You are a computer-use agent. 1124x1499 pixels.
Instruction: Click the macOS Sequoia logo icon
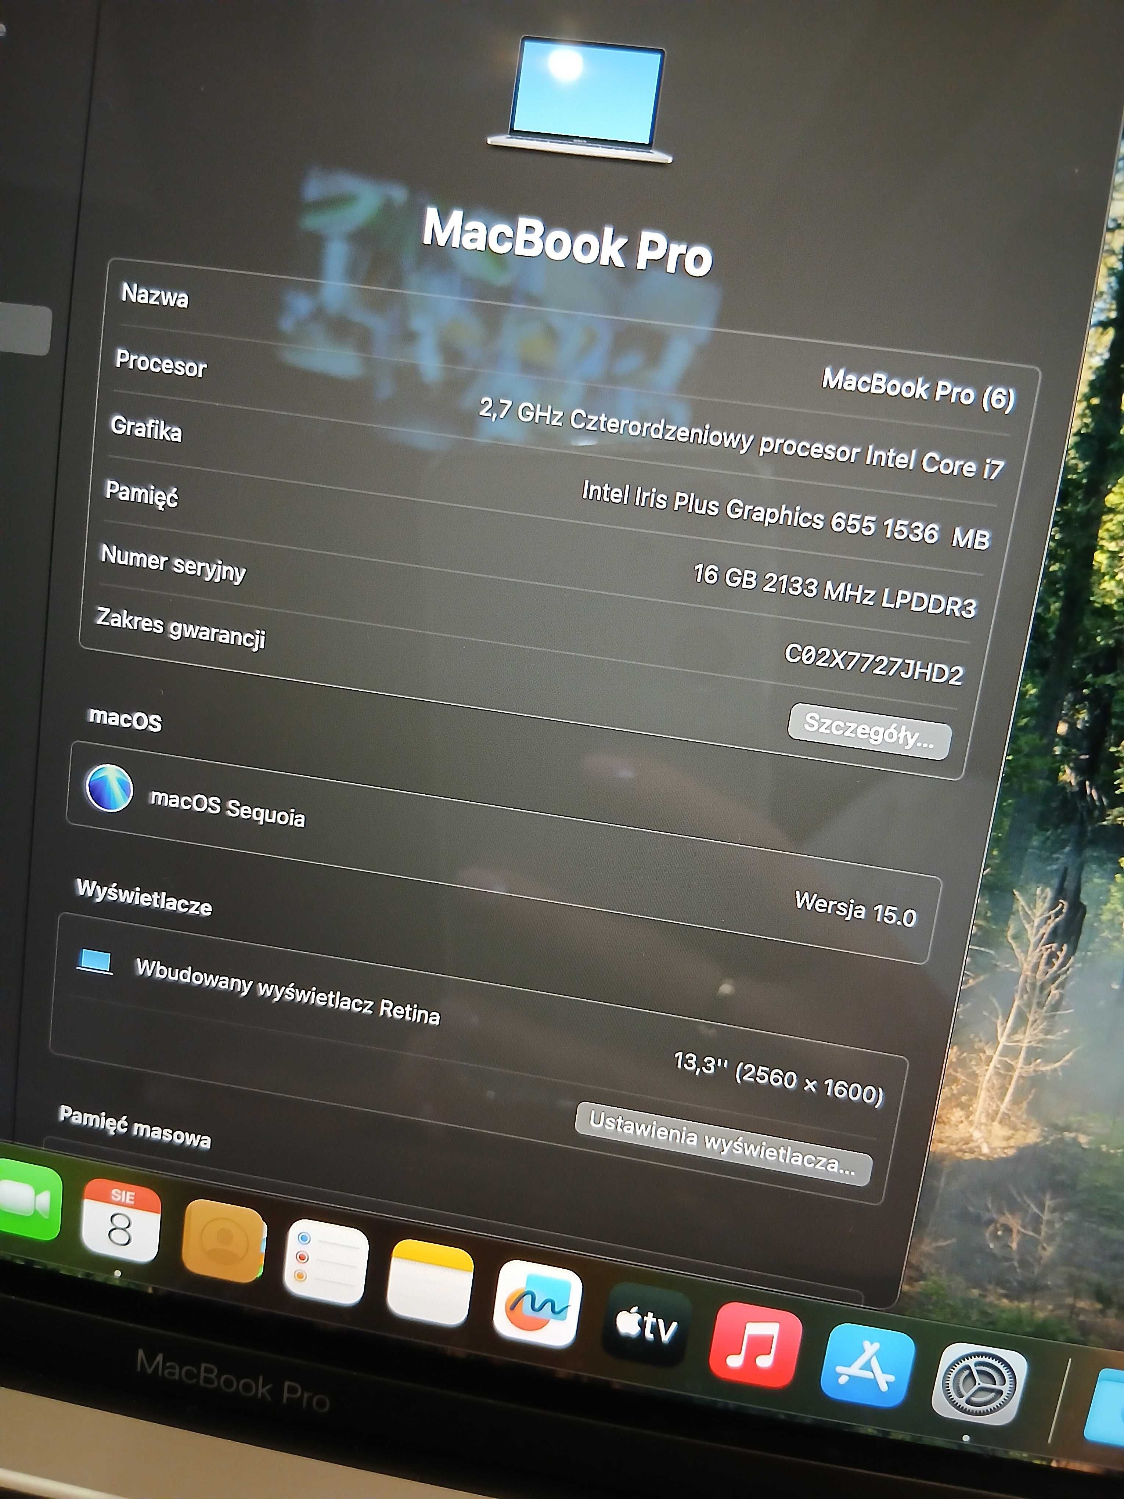coord(108,788)
